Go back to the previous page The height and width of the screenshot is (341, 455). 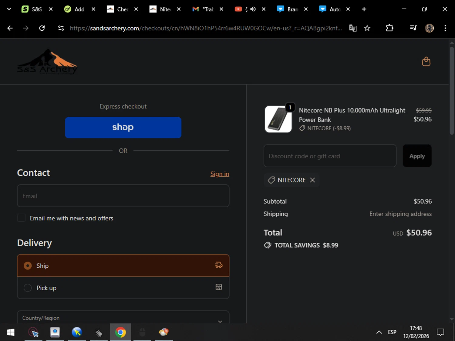click(x=10, y=28)
